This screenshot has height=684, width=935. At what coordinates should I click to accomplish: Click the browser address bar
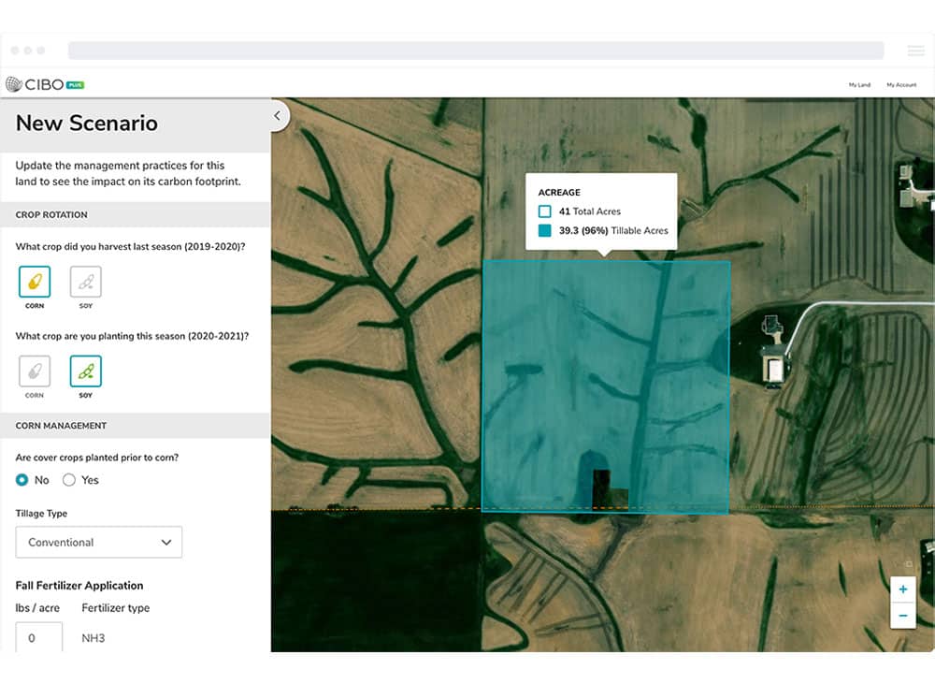tap(476, 51)
